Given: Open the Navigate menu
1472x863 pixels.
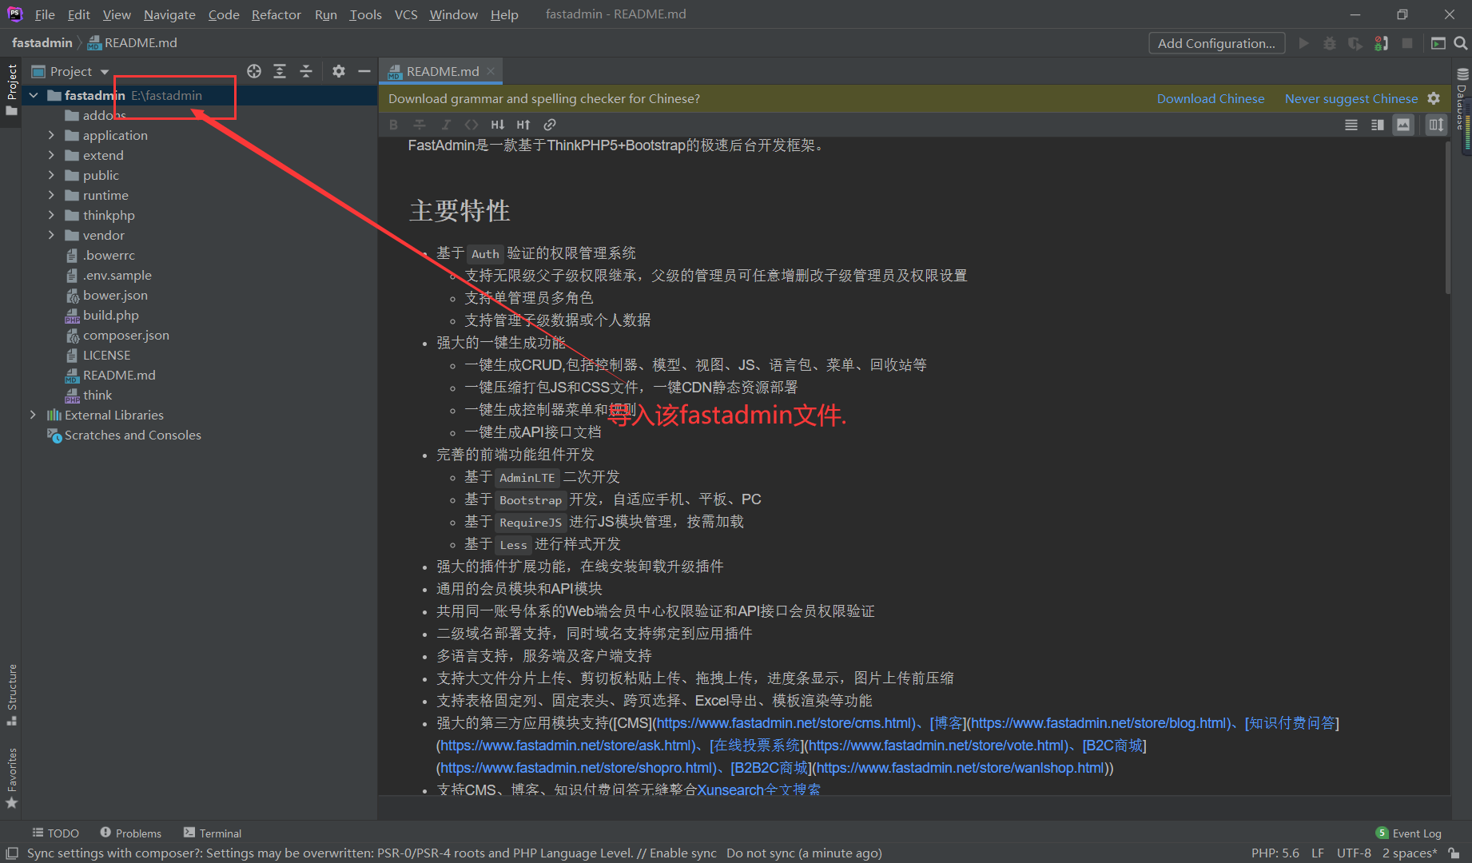Looking at the screenshot, I should (x=169, y=14).
